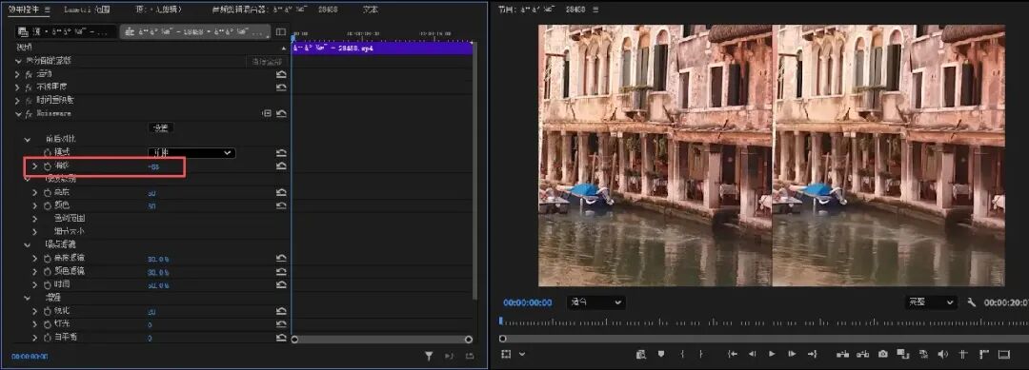Open the Noiseware mode dropdown
The width and height of the screenshot is (1029, 370).
[x=191, y=152]
